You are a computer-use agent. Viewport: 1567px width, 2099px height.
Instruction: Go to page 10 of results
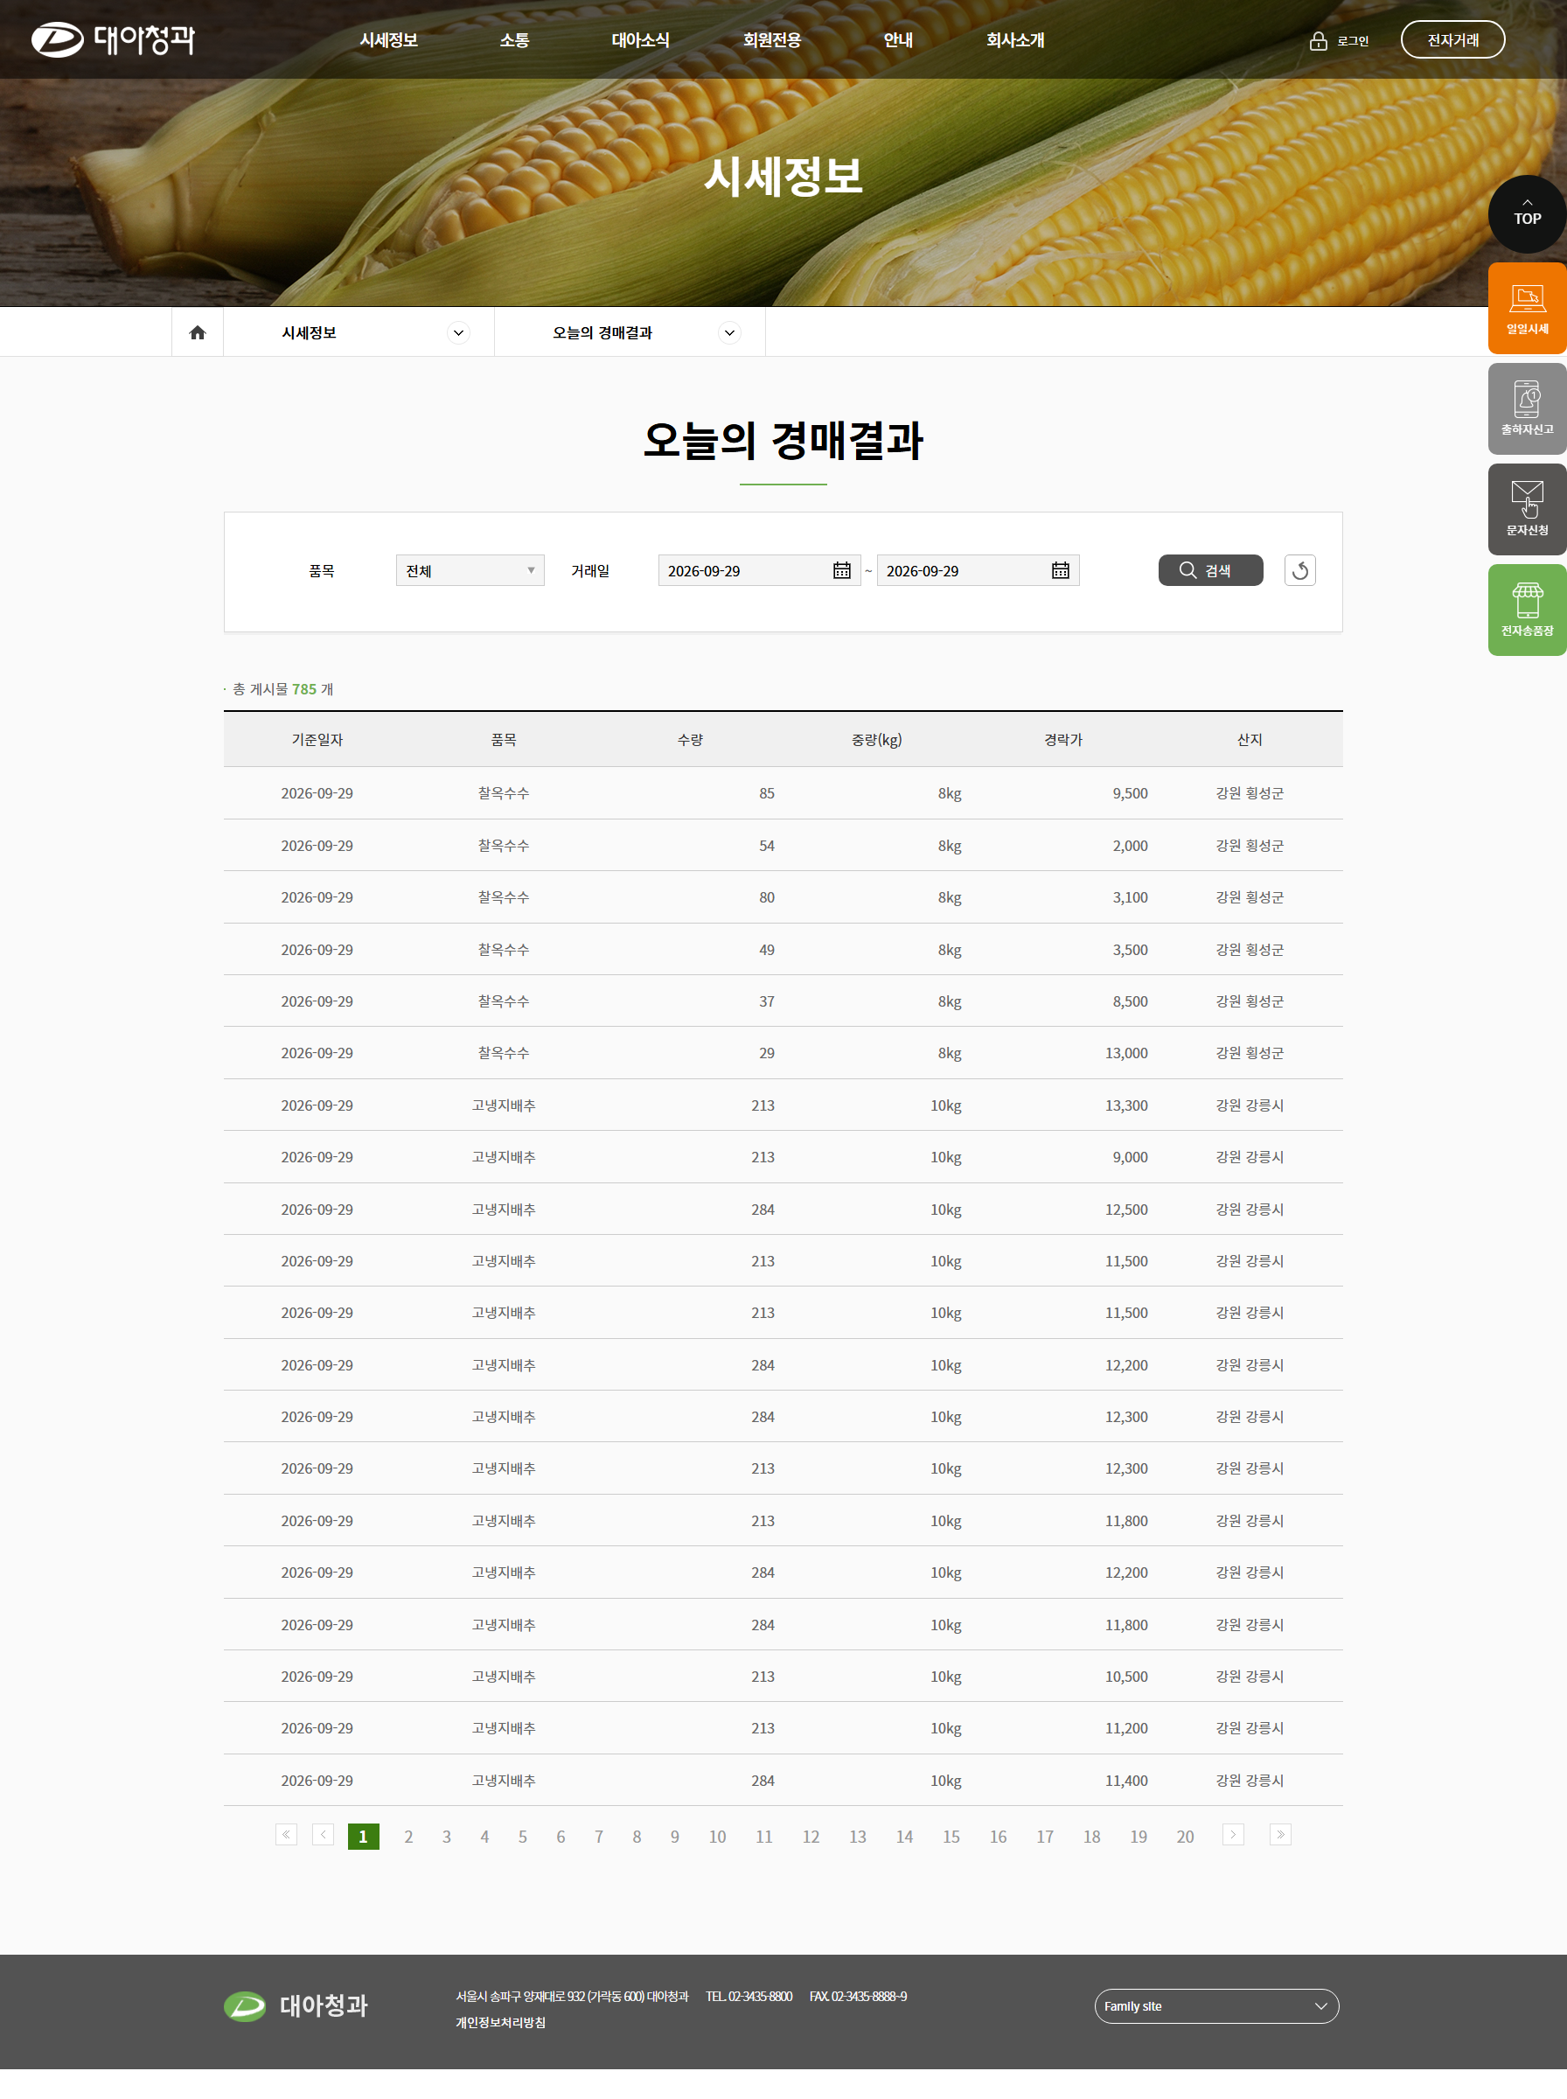coord(717,1837)
